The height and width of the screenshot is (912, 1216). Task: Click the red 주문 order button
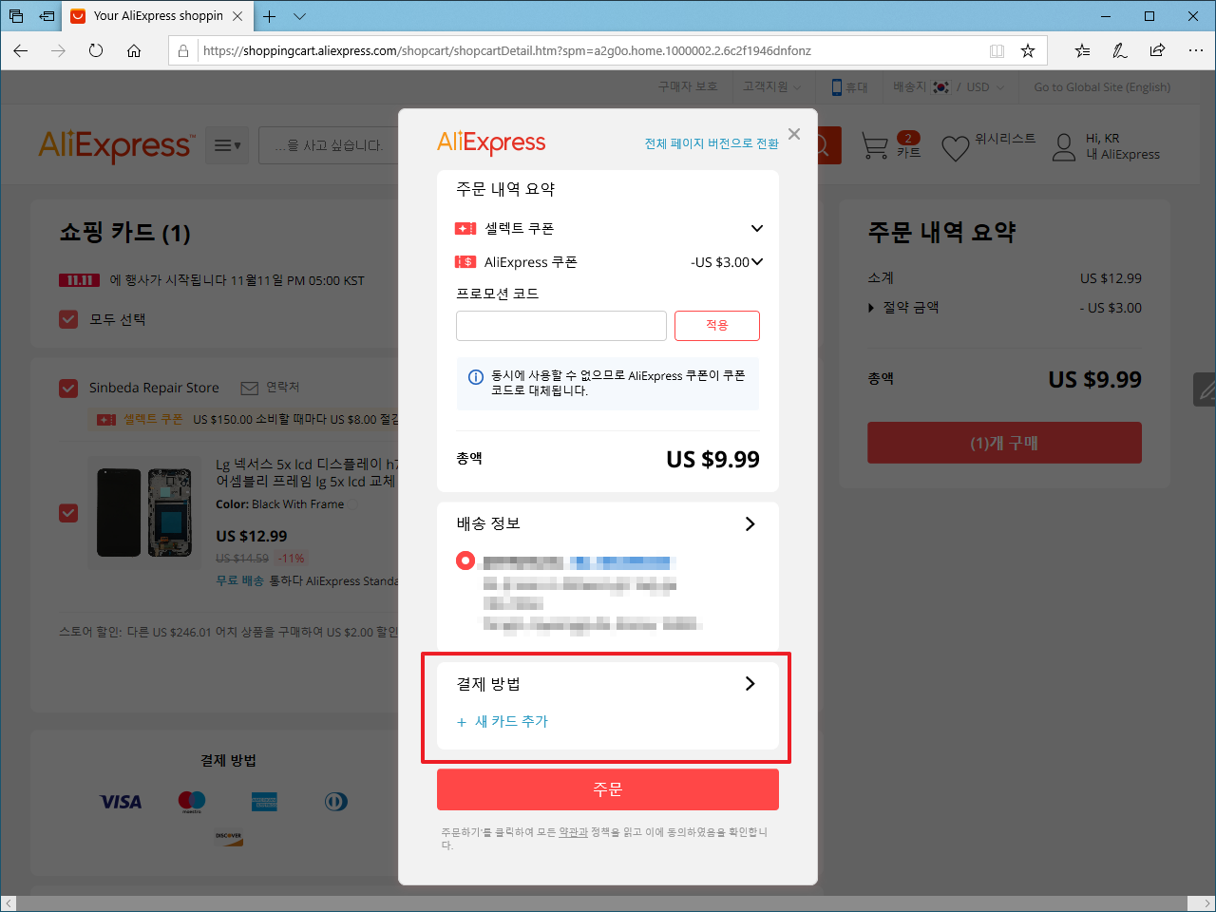tap(608, 789)
